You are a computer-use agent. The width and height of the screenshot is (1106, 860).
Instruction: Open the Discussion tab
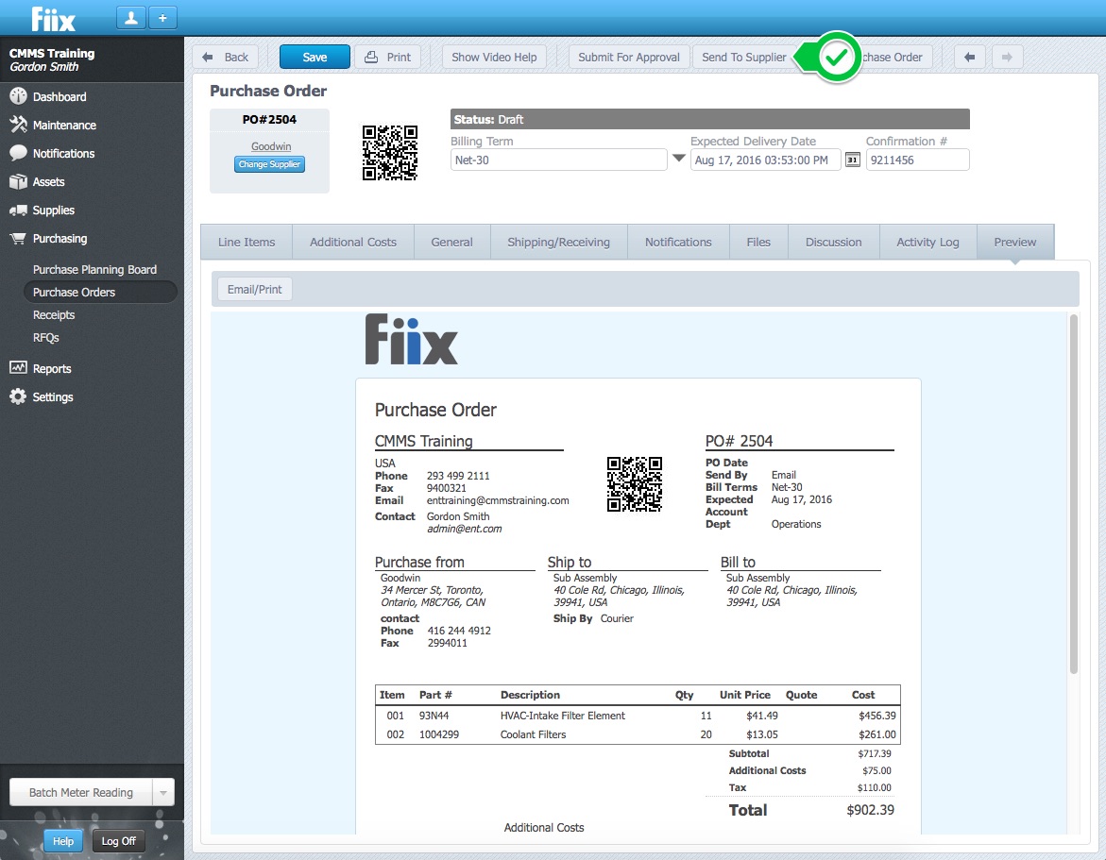834,242
